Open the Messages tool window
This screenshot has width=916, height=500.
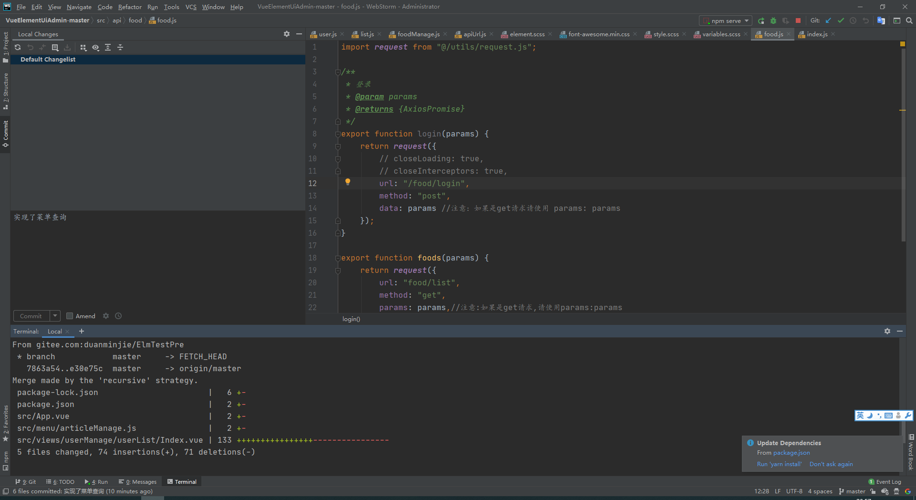pyautogui.click(x=137, y=482)
